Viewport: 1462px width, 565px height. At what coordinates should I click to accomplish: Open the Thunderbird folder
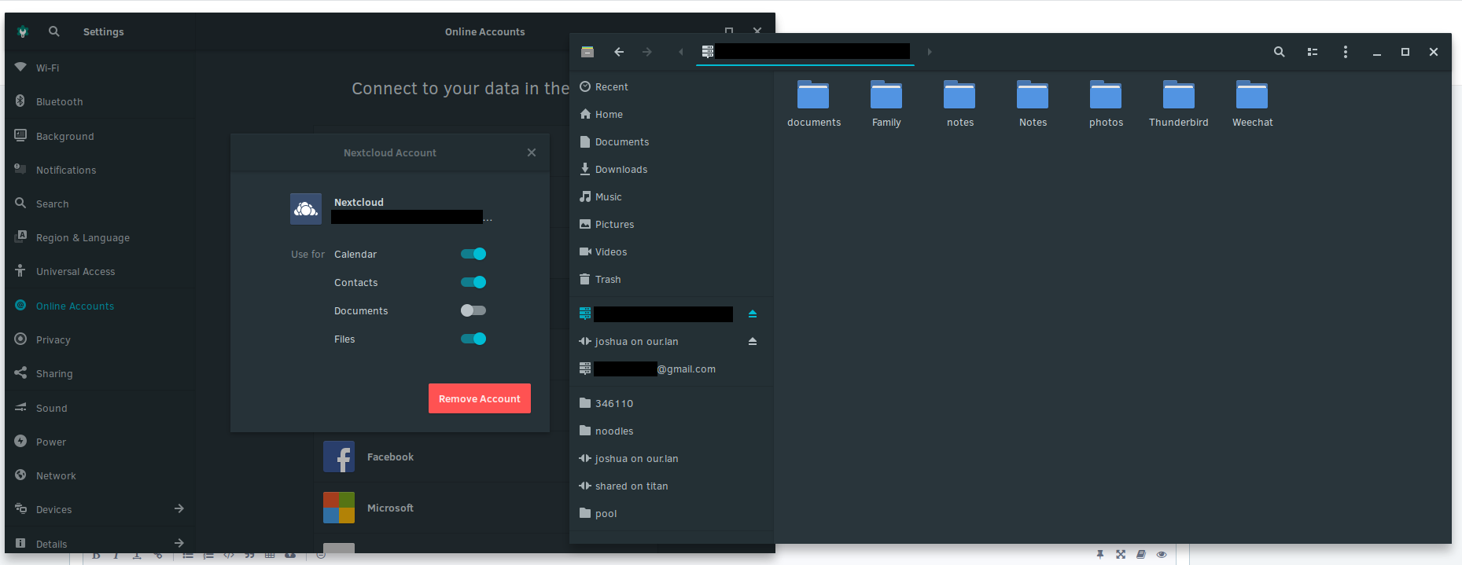coord(1179,103)
